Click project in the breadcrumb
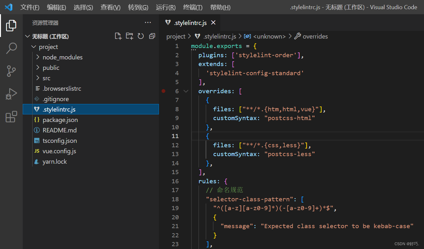Image resolution: width=424 pixels, height=249 pixels. pyautogui.click(x=176, y=36)
